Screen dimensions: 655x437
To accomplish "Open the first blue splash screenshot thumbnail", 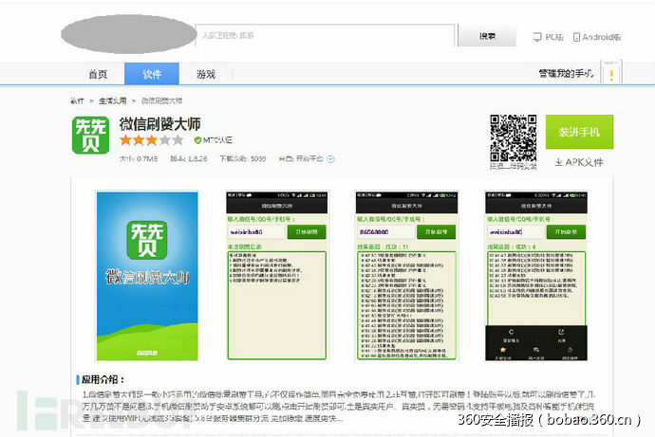I will pyautogui.click(x=147, y=275).
